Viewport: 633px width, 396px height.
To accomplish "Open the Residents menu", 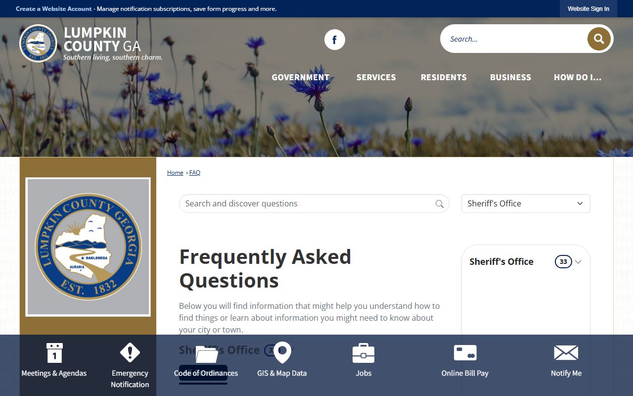I will (x=444, y=77).
